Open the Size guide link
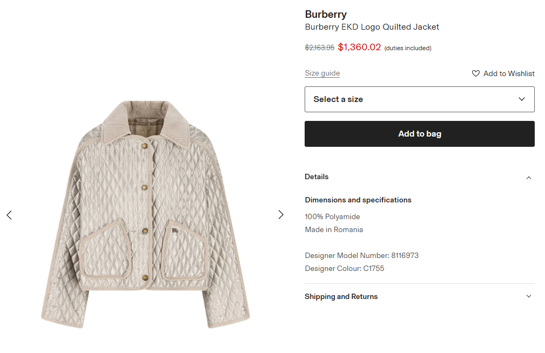This screenshot has width=545, height=353. click(322, 73)
